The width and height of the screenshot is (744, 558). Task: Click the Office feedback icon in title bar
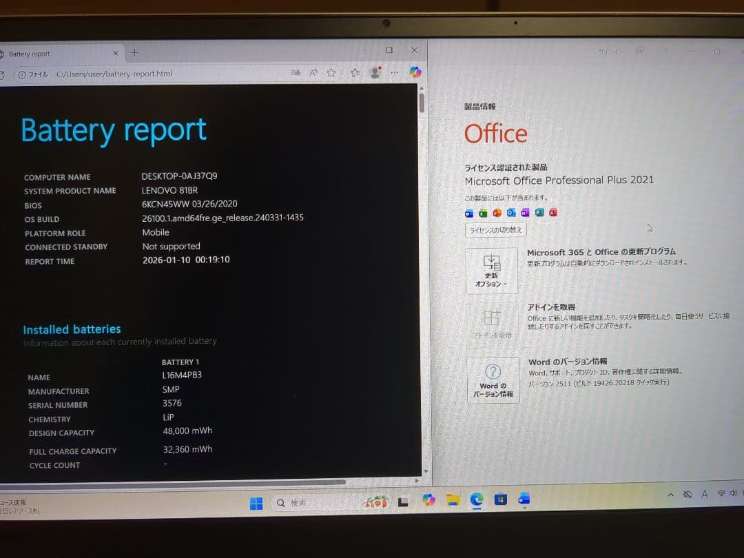tap(641, 51)
